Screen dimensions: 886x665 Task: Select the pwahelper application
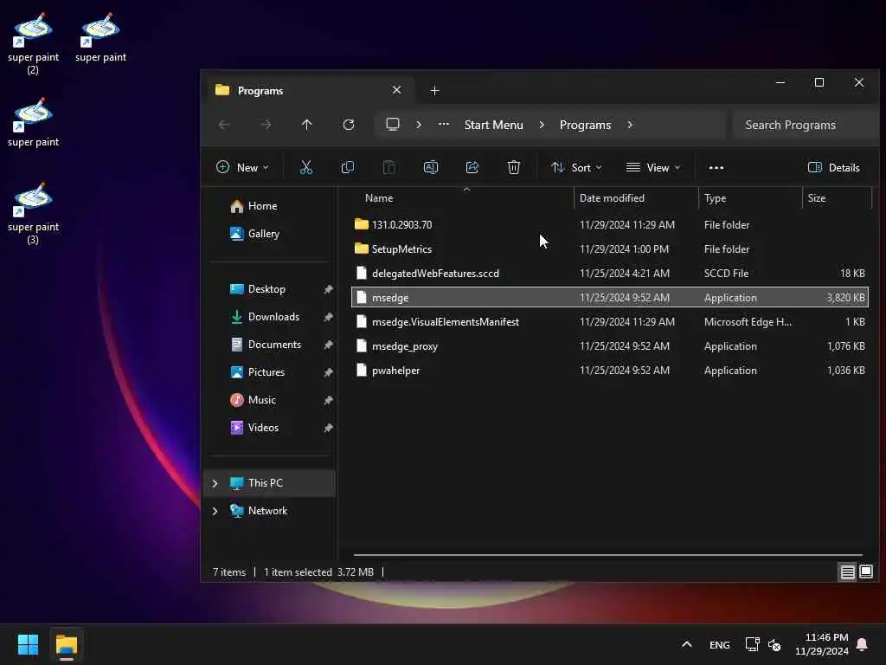(610, 371)
